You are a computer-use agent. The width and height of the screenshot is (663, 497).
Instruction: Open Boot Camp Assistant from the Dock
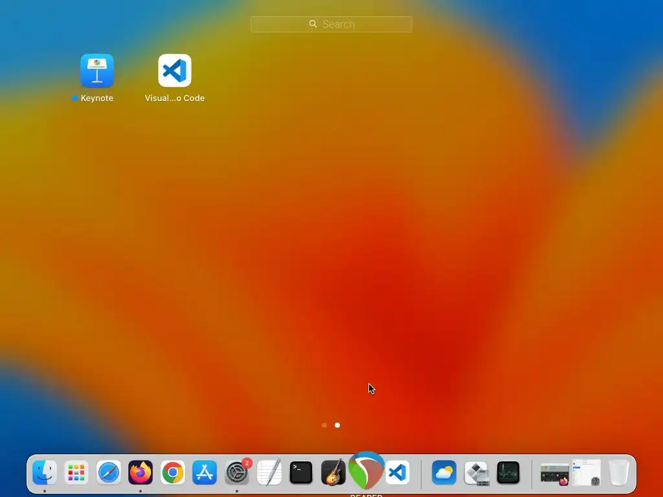coord(476,472)
